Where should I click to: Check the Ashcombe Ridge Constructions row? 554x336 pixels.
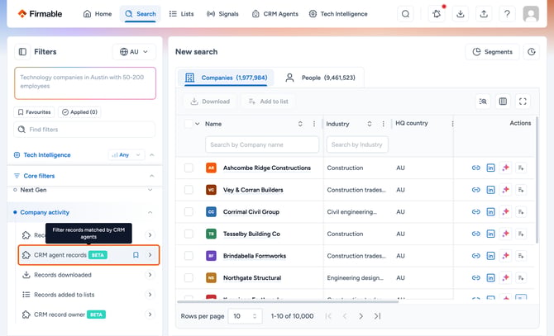click(x=189, y=168)
